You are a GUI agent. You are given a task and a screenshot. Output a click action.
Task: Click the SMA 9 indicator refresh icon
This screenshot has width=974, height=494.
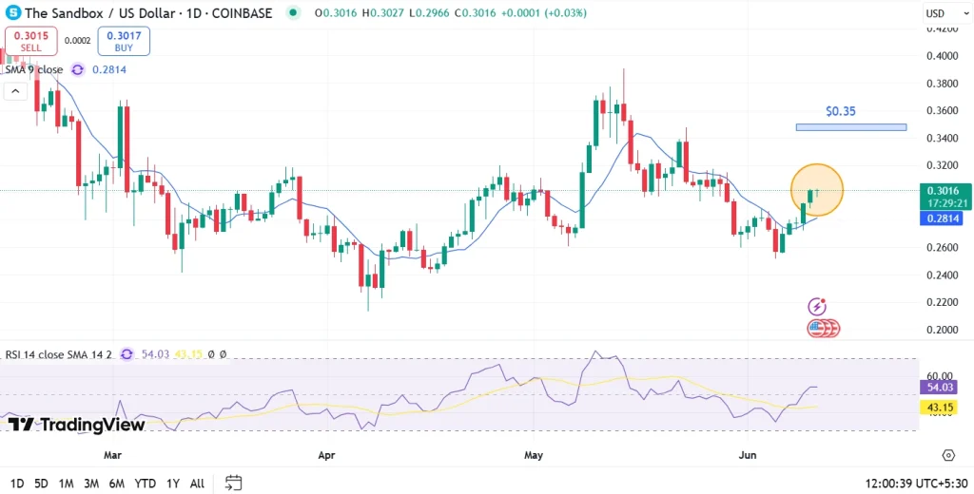(x=78, y=69)
